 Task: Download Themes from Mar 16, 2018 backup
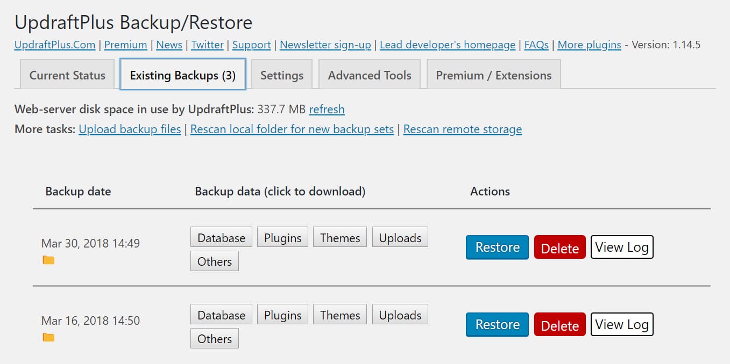click(340, 315)
